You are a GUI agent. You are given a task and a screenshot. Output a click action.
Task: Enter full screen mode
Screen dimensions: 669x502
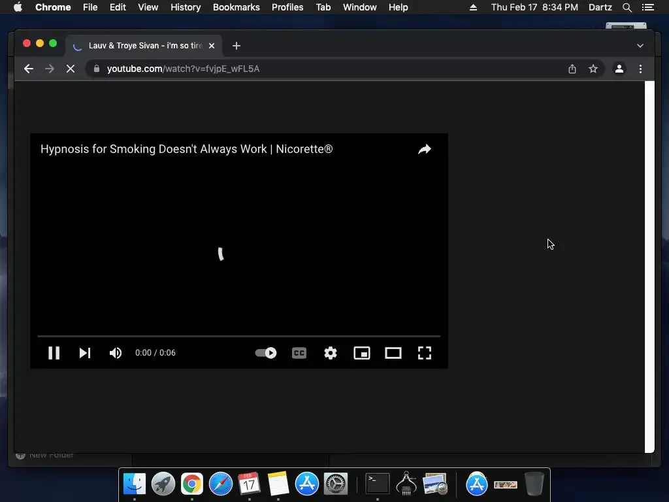(x=425, y=353)
